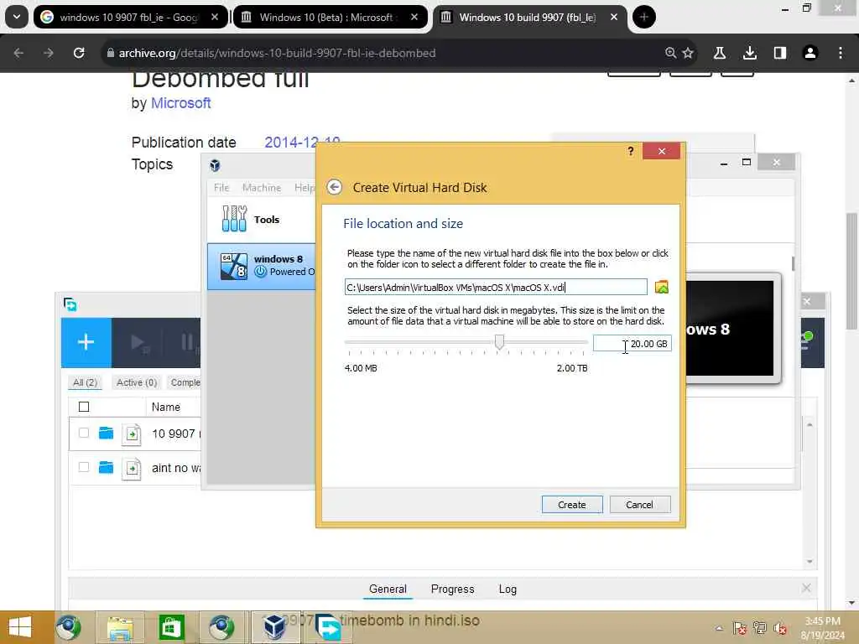The height and width of the screenshot is (644, 859).
Task: Open Help menu in VirtualBox Manager
Action: click(x=304, y=187)
